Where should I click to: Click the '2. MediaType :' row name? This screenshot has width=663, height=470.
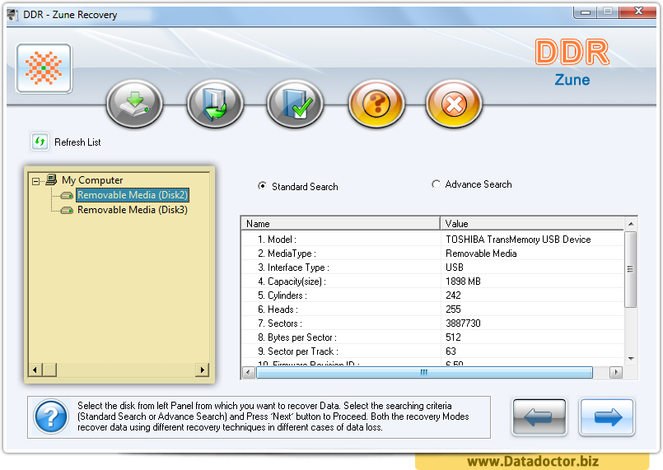click(x=287, y=254)
